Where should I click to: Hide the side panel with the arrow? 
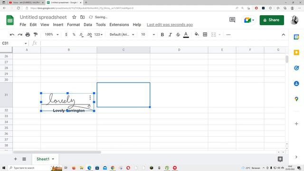[296, 157]
